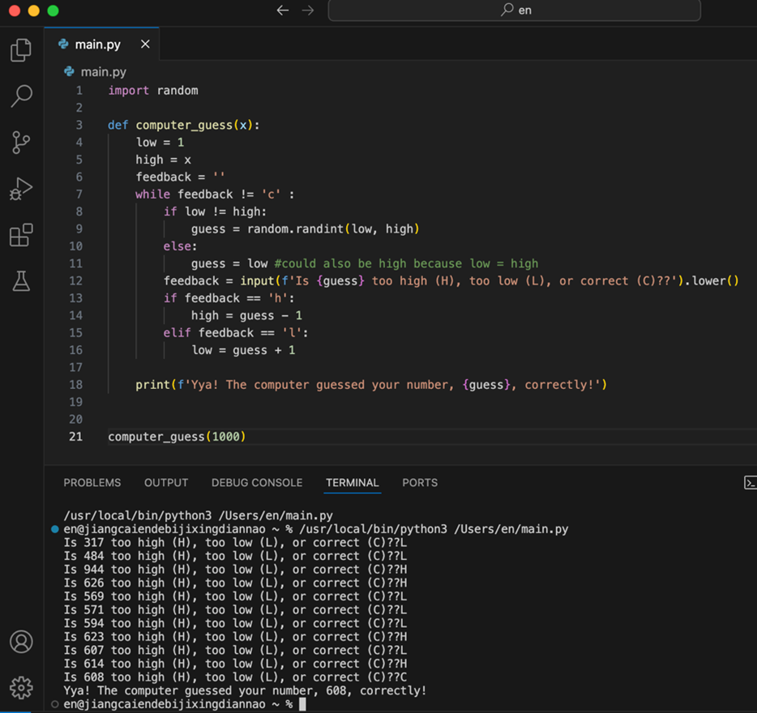757x713 pixels.
Task: Open the Extensions view icon
Action: [21, 235]
